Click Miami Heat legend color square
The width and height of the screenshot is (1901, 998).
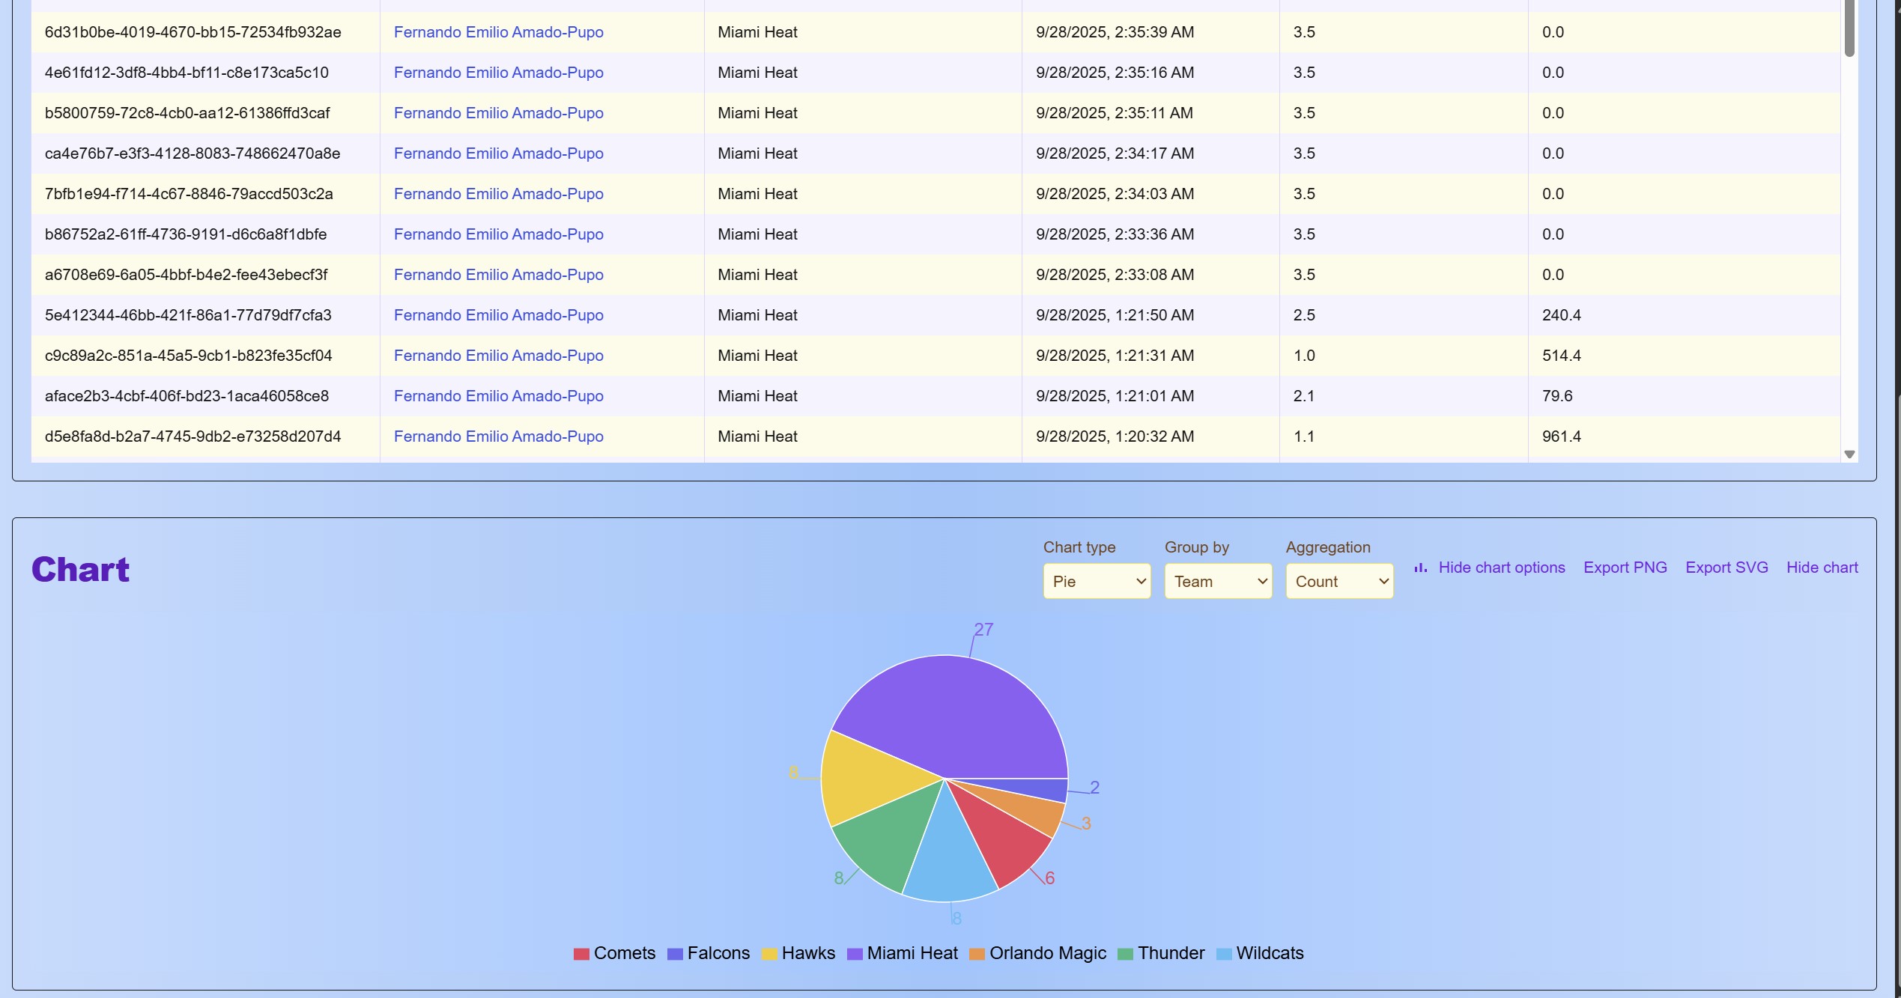click(855, 955)
